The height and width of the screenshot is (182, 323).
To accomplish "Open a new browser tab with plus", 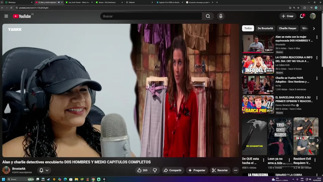I will pyautogui.click(x=217, y=2).
